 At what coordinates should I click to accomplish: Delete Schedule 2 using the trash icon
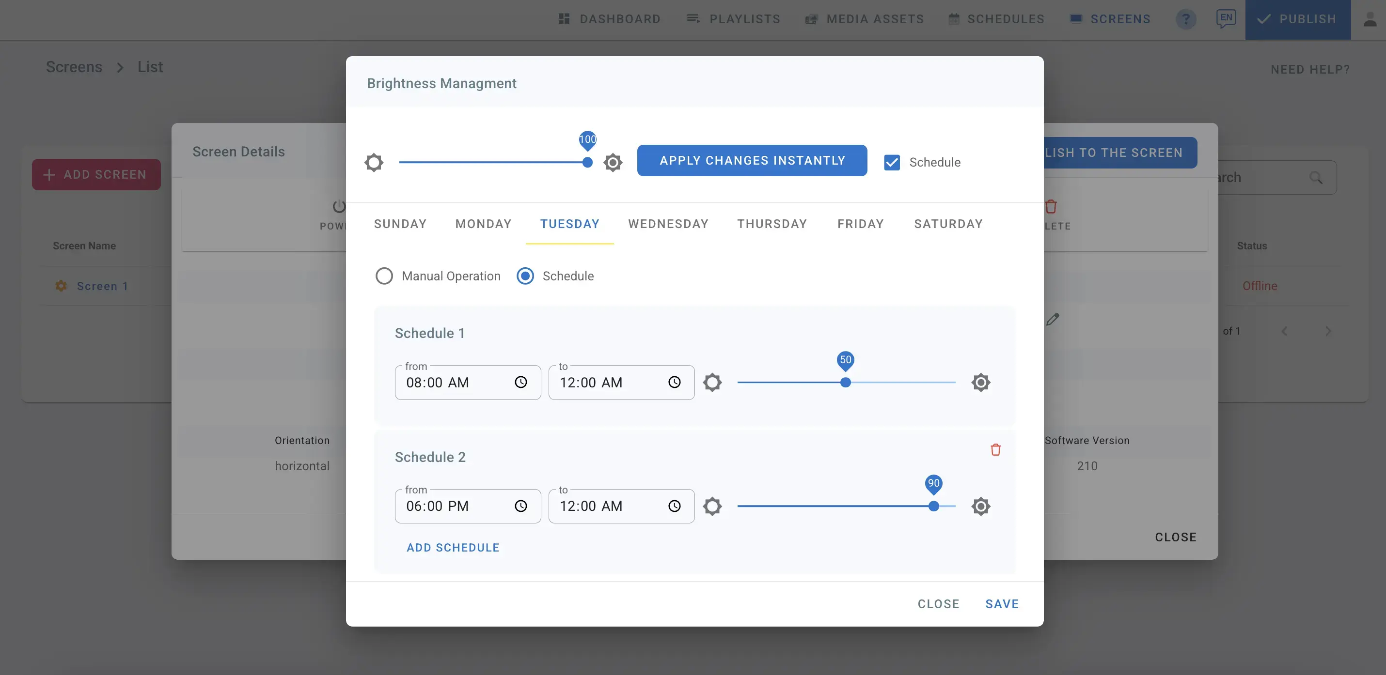click(x=995, y=449)
